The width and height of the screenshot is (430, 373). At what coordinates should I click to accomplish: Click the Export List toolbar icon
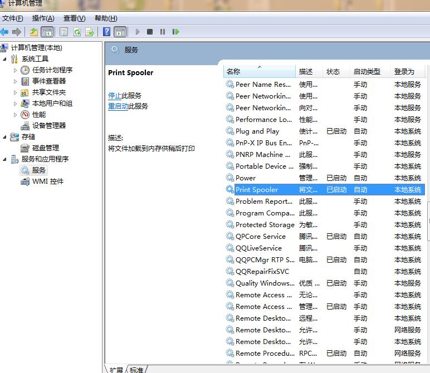point(90,32)
